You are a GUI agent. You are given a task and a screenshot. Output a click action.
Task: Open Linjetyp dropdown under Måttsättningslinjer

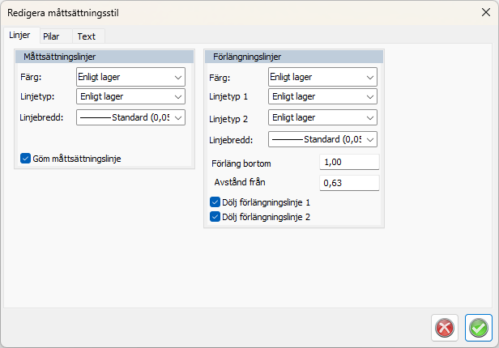pyautogui.click(x=130, y=97)
